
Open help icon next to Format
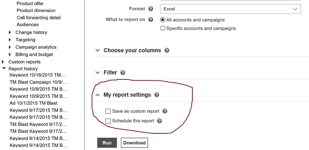point(151,9)
